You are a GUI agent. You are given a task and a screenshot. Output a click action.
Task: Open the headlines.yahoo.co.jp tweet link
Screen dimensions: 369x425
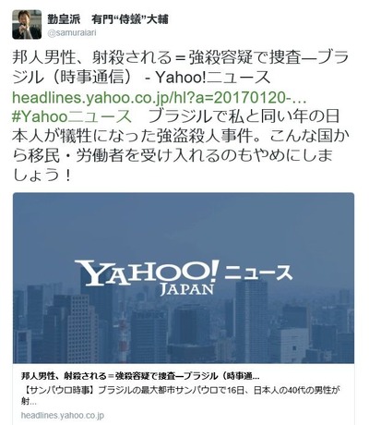(160, 98)
